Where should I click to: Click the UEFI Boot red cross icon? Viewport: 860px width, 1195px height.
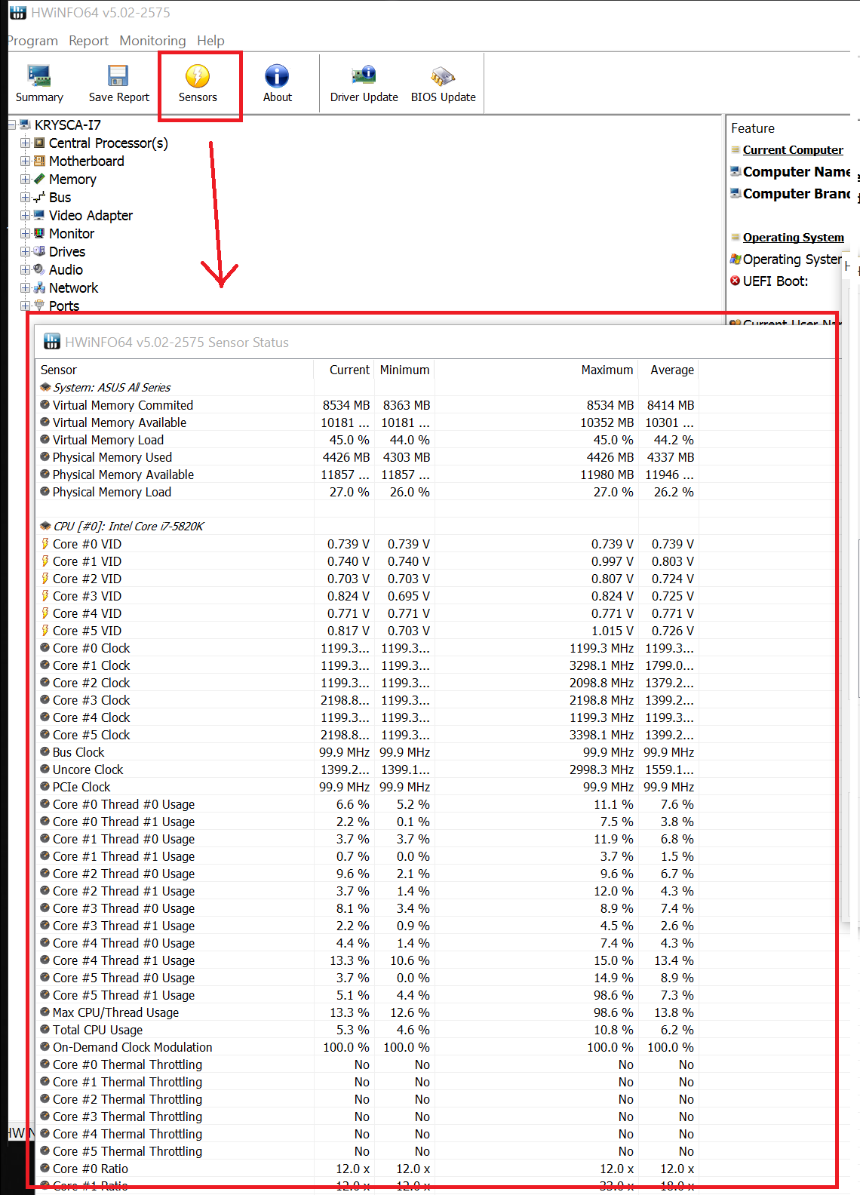(x=735, y=281)
